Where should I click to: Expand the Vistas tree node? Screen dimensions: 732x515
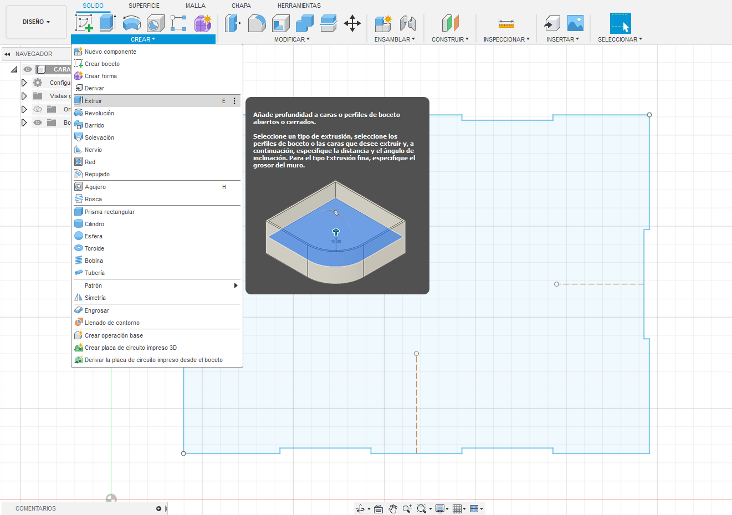[24, 96]
